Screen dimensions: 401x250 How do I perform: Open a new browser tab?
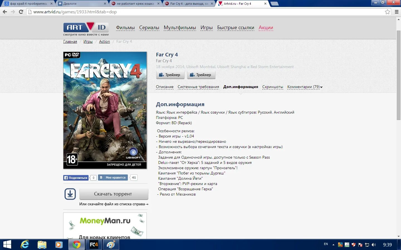(x=275, y=4)
